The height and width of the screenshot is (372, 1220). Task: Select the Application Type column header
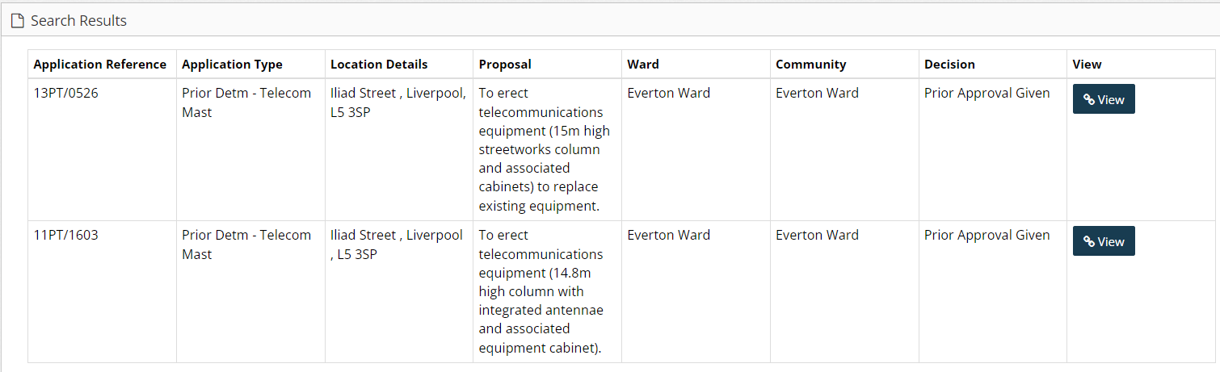point(232,65)
